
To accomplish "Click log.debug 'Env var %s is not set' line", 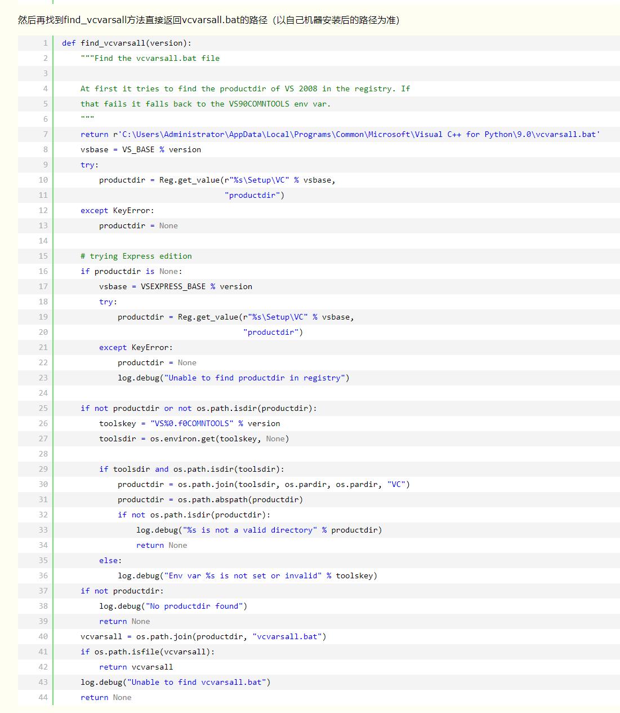I will 248,575.
